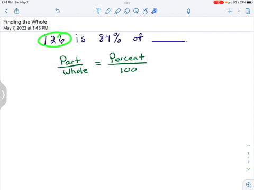
Task: Open the zoom magnifier
Action: pos(248,185)
